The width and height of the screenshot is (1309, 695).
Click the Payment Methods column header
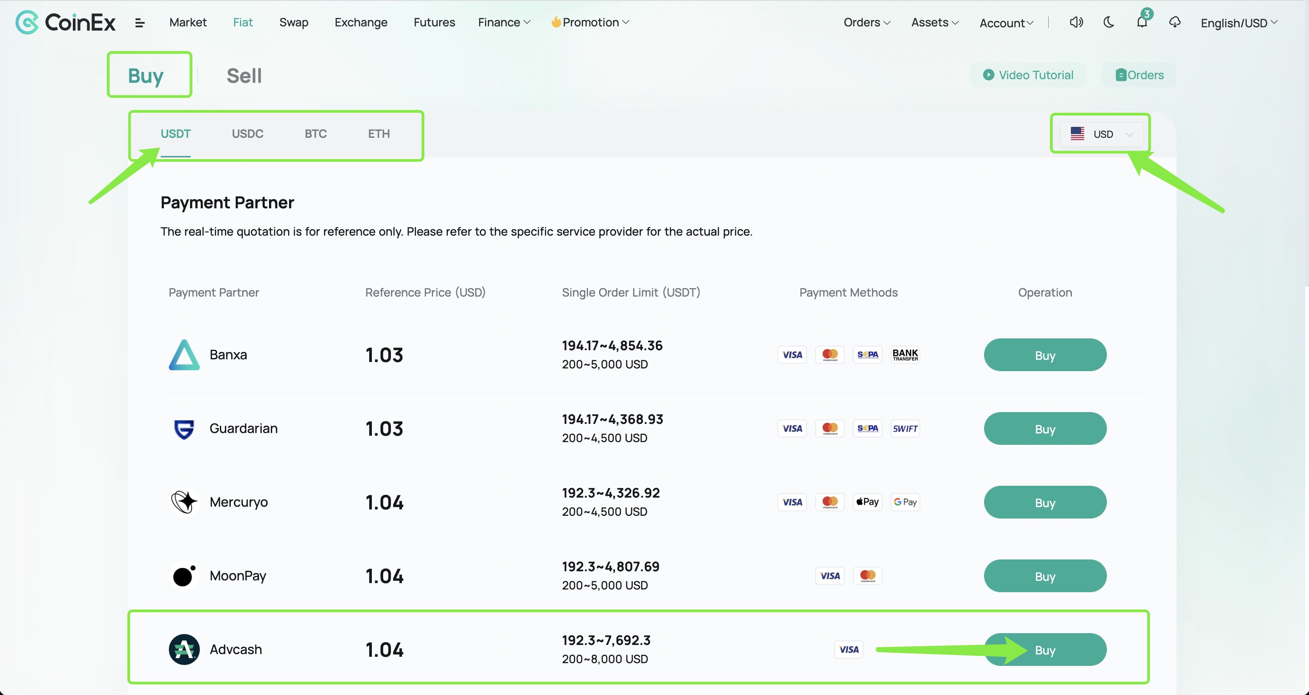[x=848, y=292]
